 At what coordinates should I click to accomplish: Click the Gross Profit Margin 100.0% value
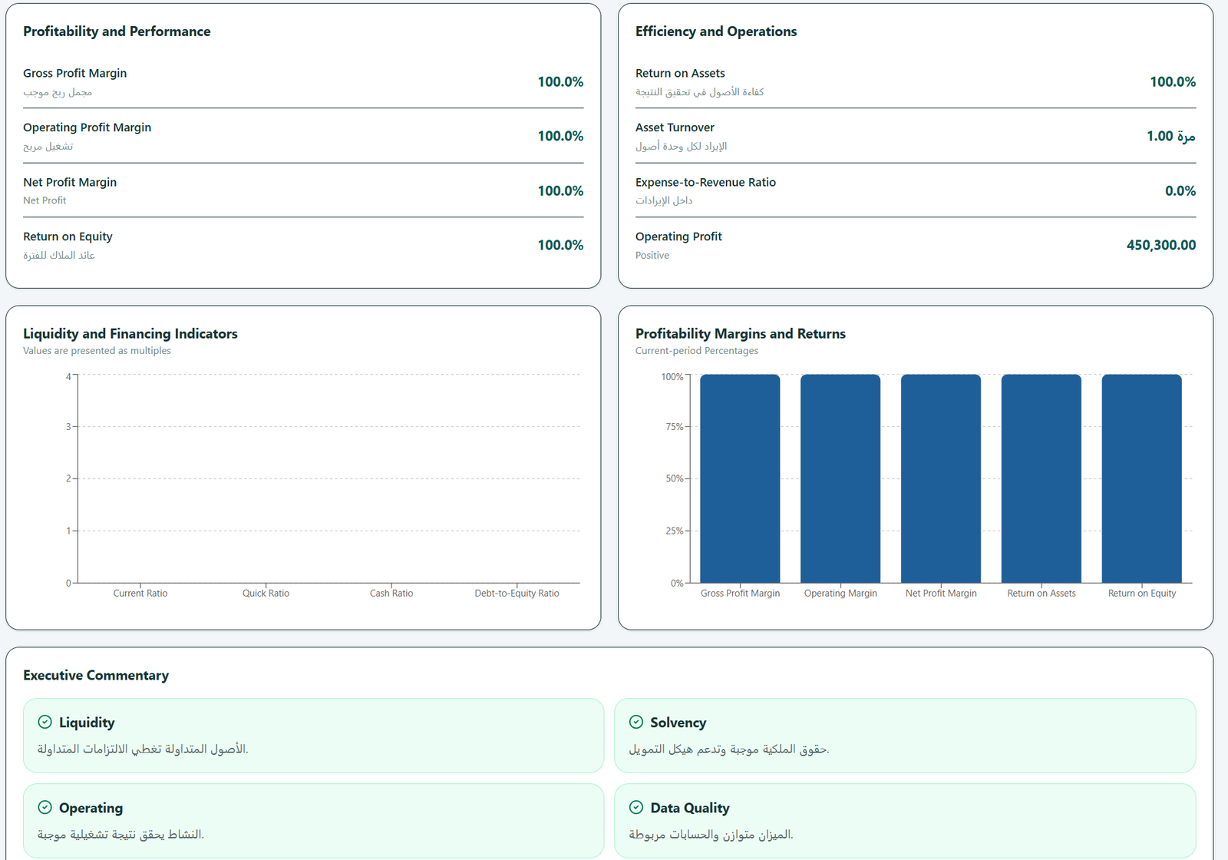(560, 82)
